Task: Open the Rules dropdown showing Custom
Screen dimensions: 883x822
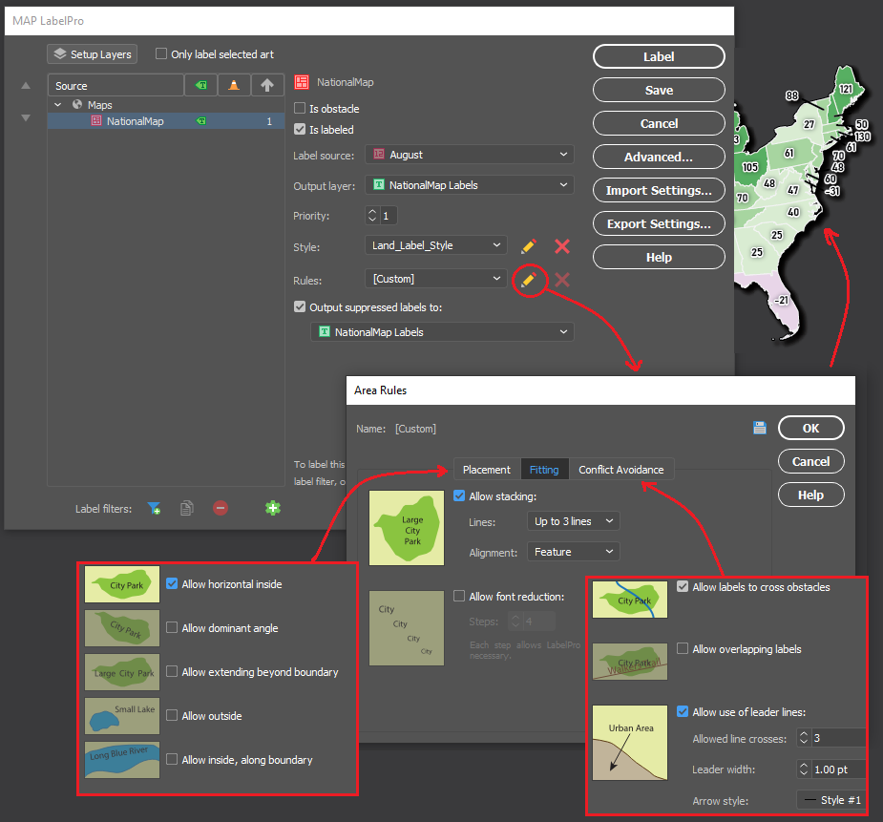Action: [436, 279]
